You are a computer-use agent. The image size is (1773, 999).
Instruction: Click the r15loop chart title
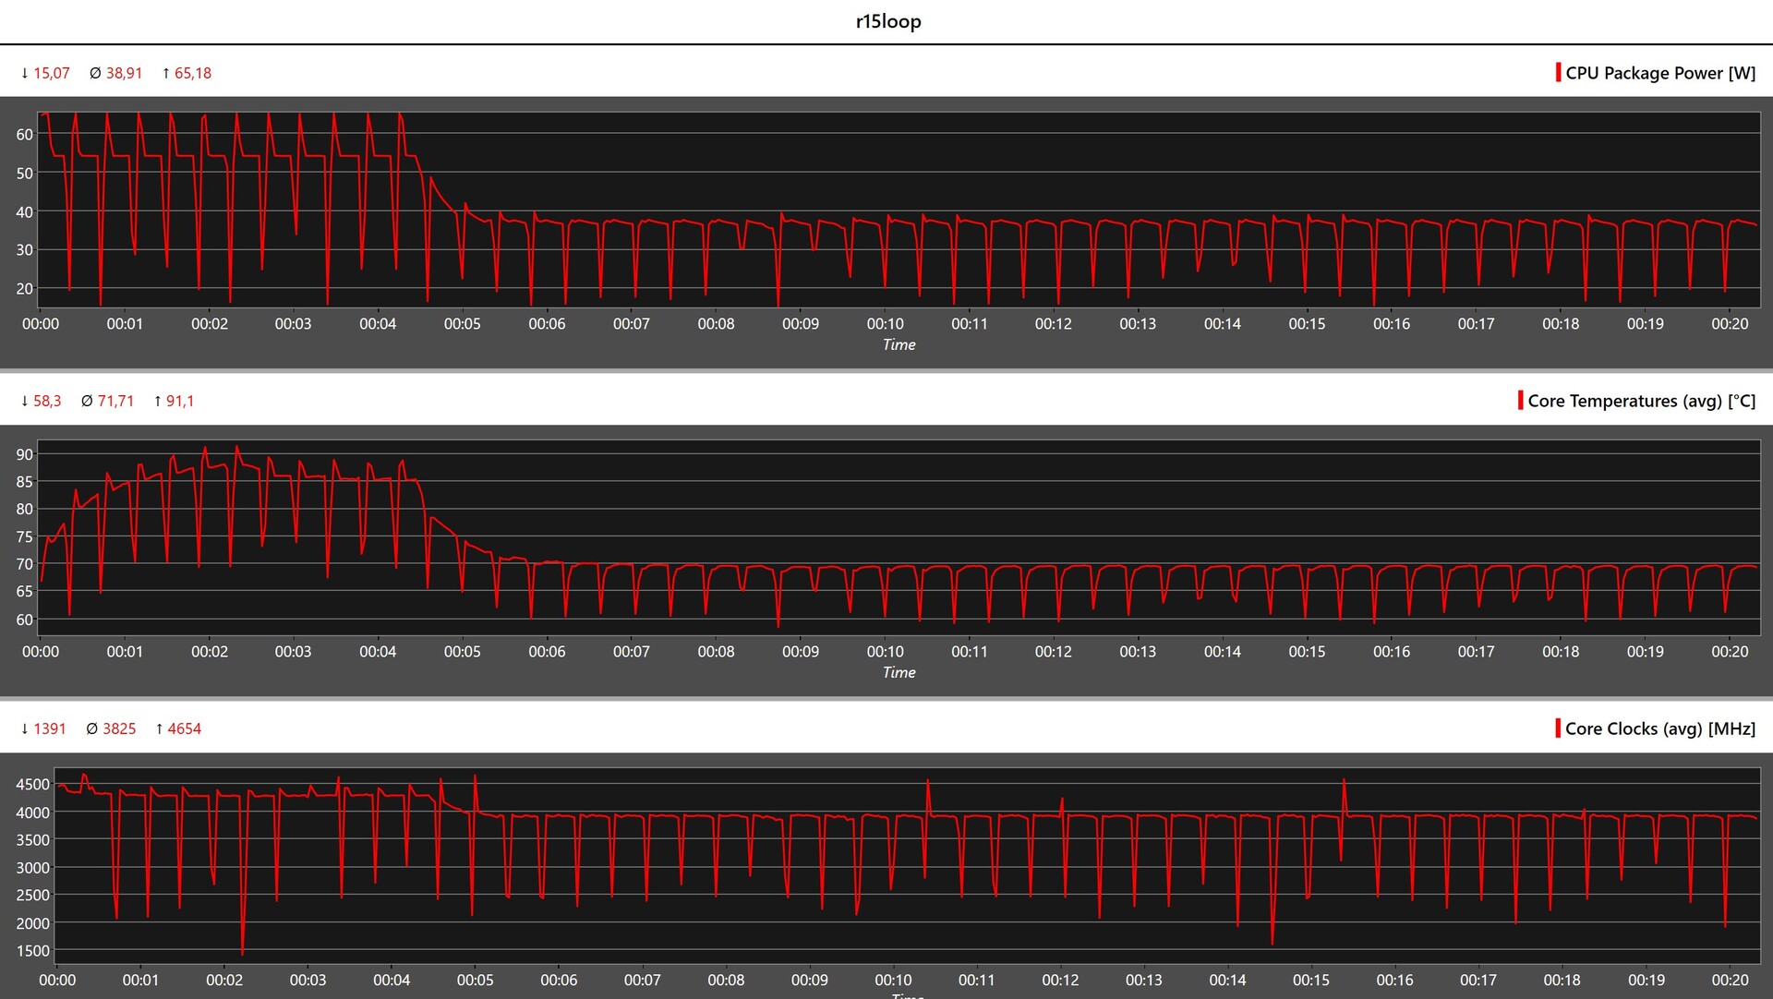point(887,21)
